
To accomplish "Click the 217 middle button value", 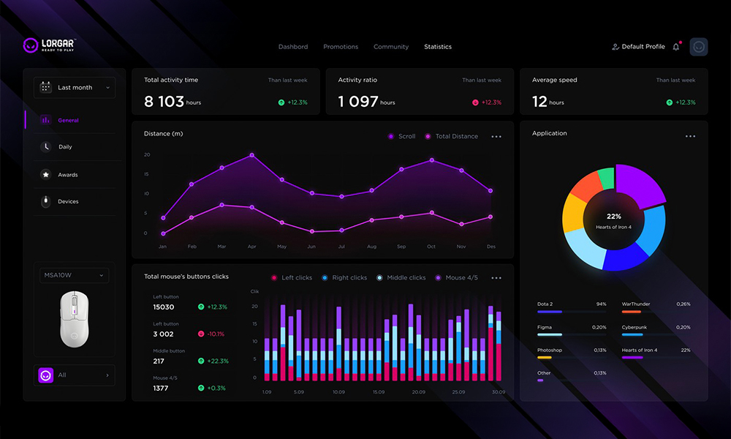I will (x=159, y=361).
